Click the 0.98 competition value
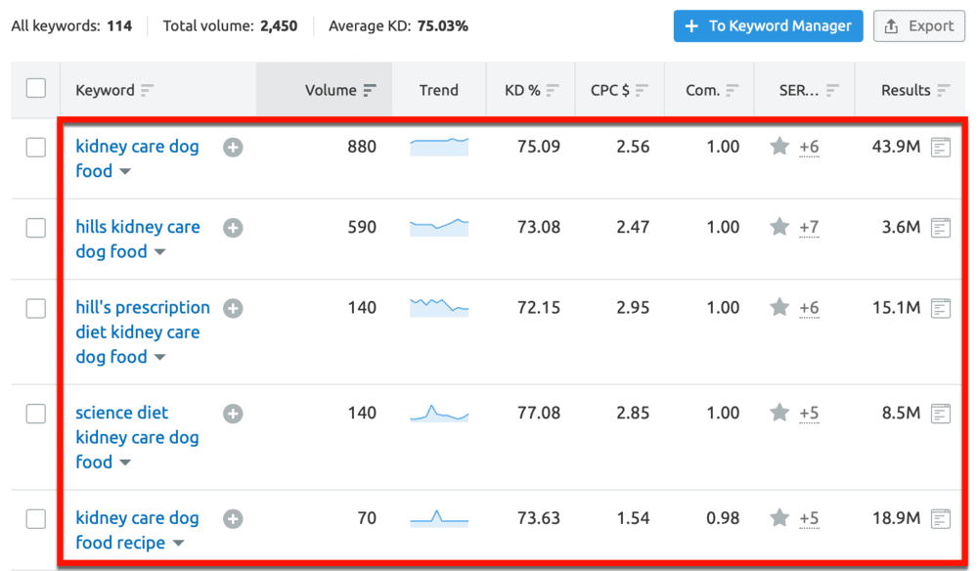 point(723,518)
